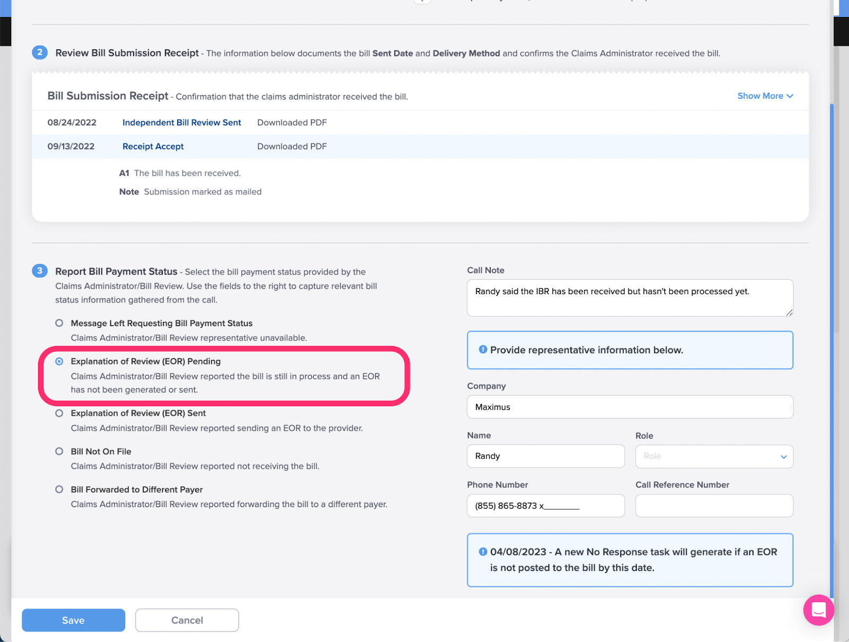Viewport: 849px width, 642px height.
Task: Select Explanation of Review (EOR) Sent option
Action: pos(59,413)
